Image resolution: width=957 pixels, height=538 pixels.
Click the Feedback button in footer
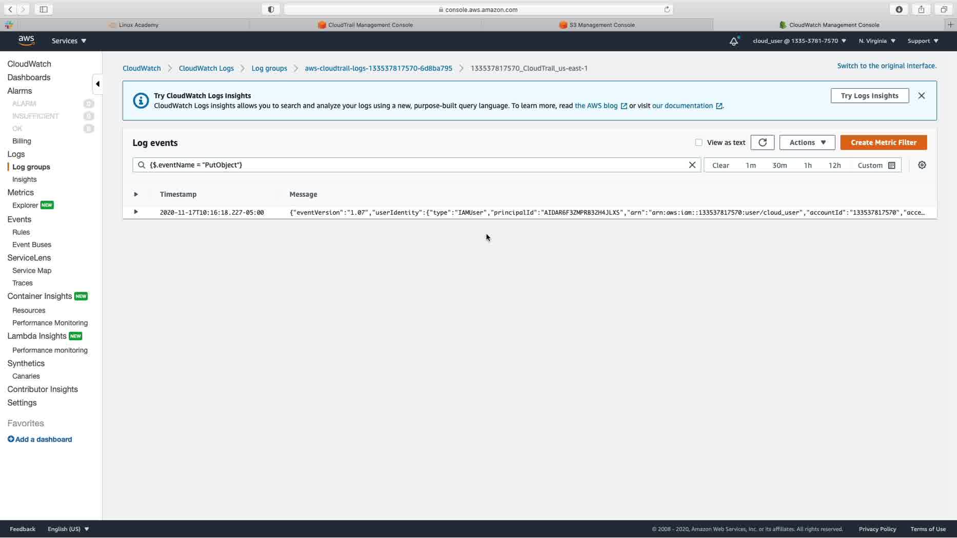point(23,529)
